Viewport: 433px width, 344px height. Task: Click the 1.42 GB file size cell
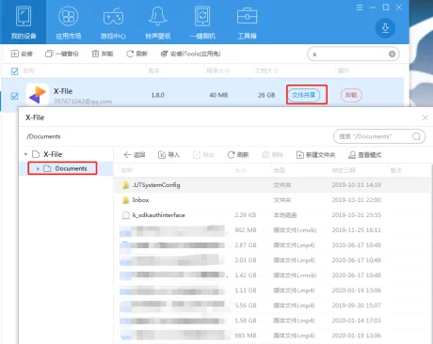pos(246,275)
